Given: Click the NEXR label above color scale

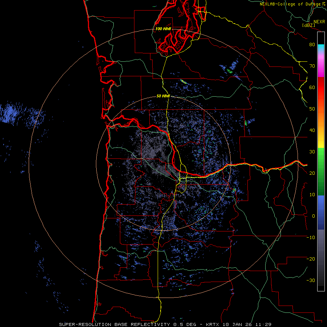Looking at the screenshot, I should [x=319, y=22].
